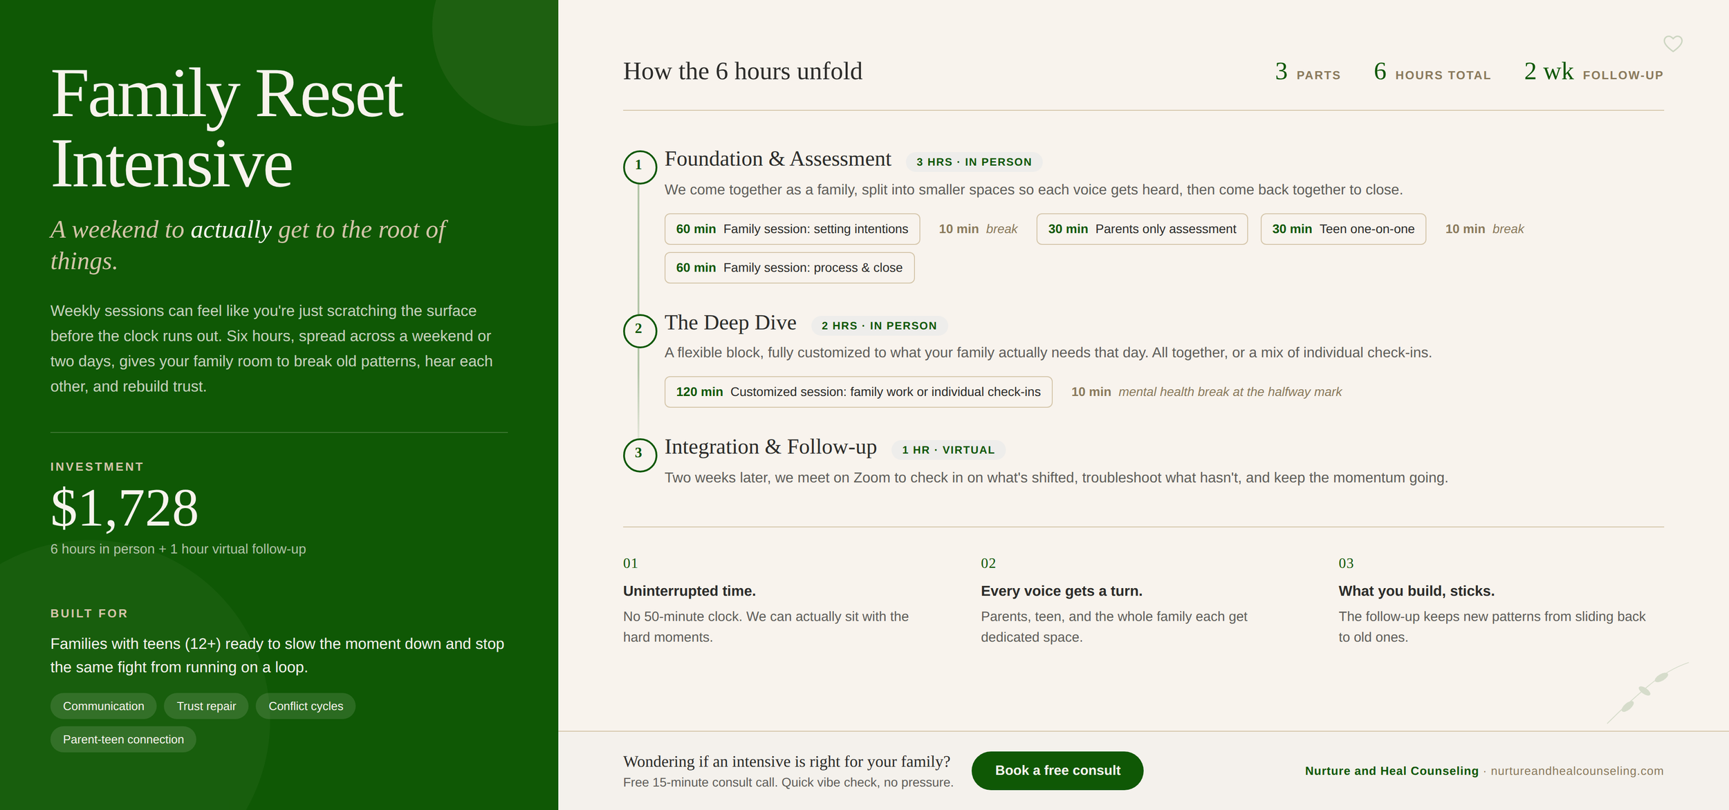
Task: Click the heart favorite icon
Action: point(1672,44)
